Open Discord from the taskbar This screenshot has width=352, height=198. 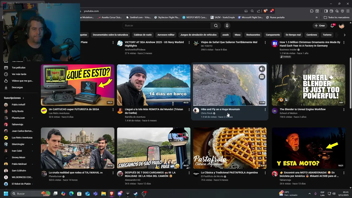[x=120, y=194]
